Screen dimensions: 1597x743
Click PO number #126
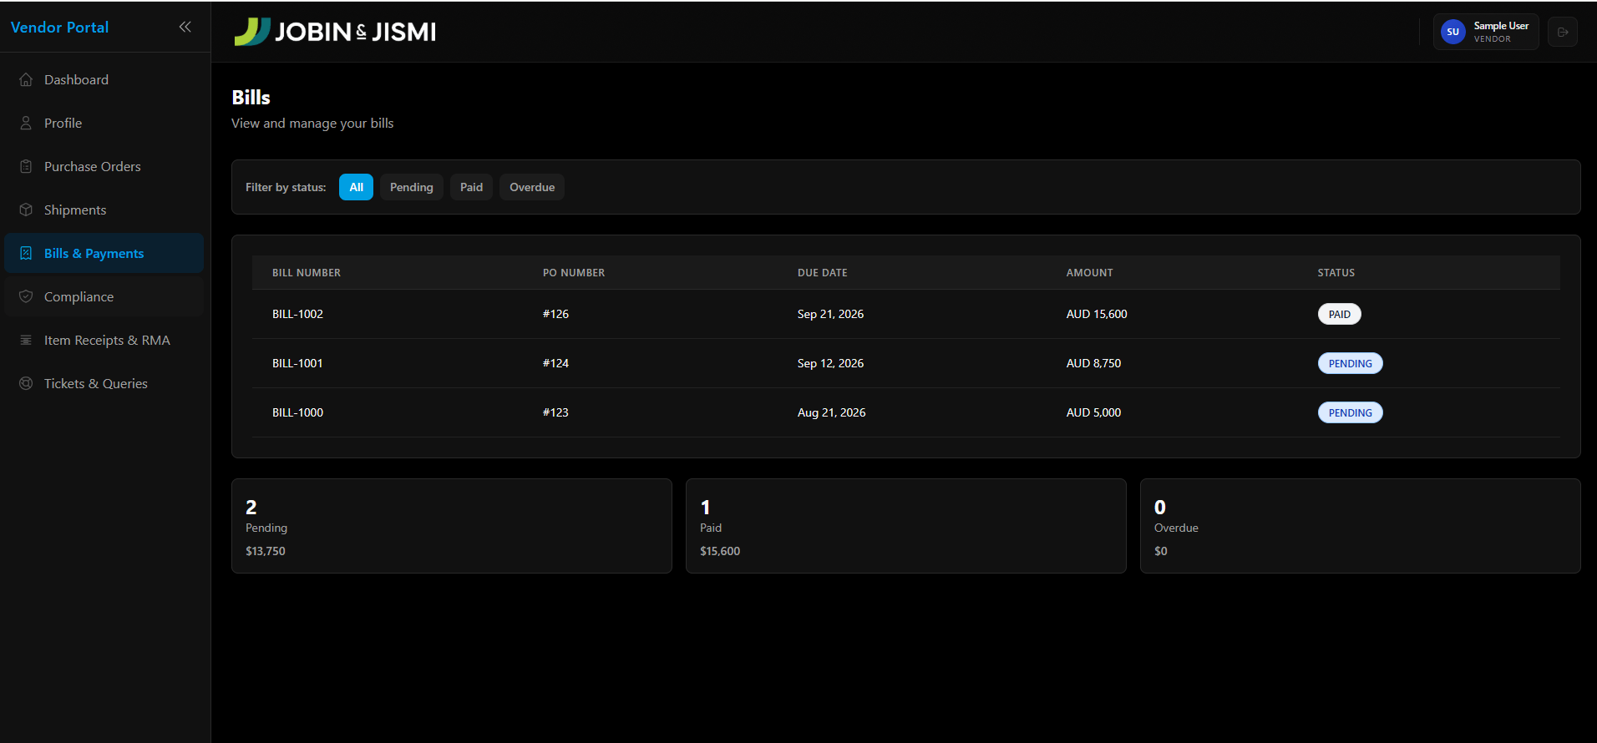click(x=555, y=314)
